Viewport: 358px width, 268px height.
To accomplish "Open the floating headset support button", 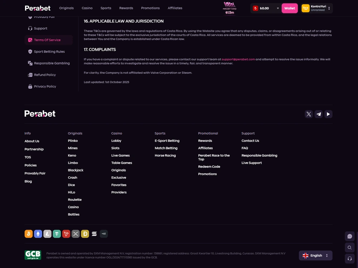I will point(349,259).
